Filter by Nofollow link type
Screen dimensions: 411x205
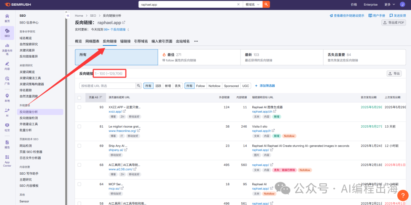pyautogui.click(x=214, y=86)
